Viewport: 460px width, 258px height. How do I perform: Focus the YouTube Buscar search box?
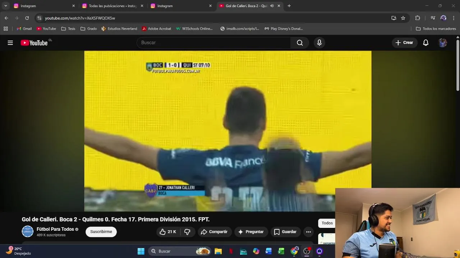213,43
